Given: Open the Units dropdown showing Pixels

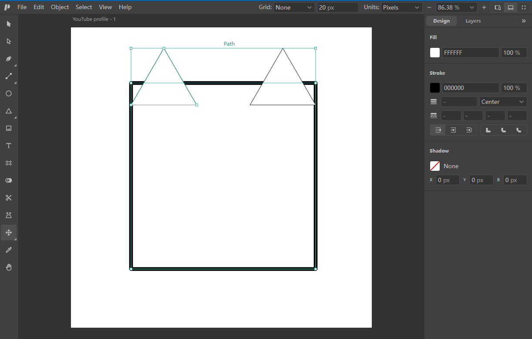Looking at the screenshot, I should tap(401, 7).
